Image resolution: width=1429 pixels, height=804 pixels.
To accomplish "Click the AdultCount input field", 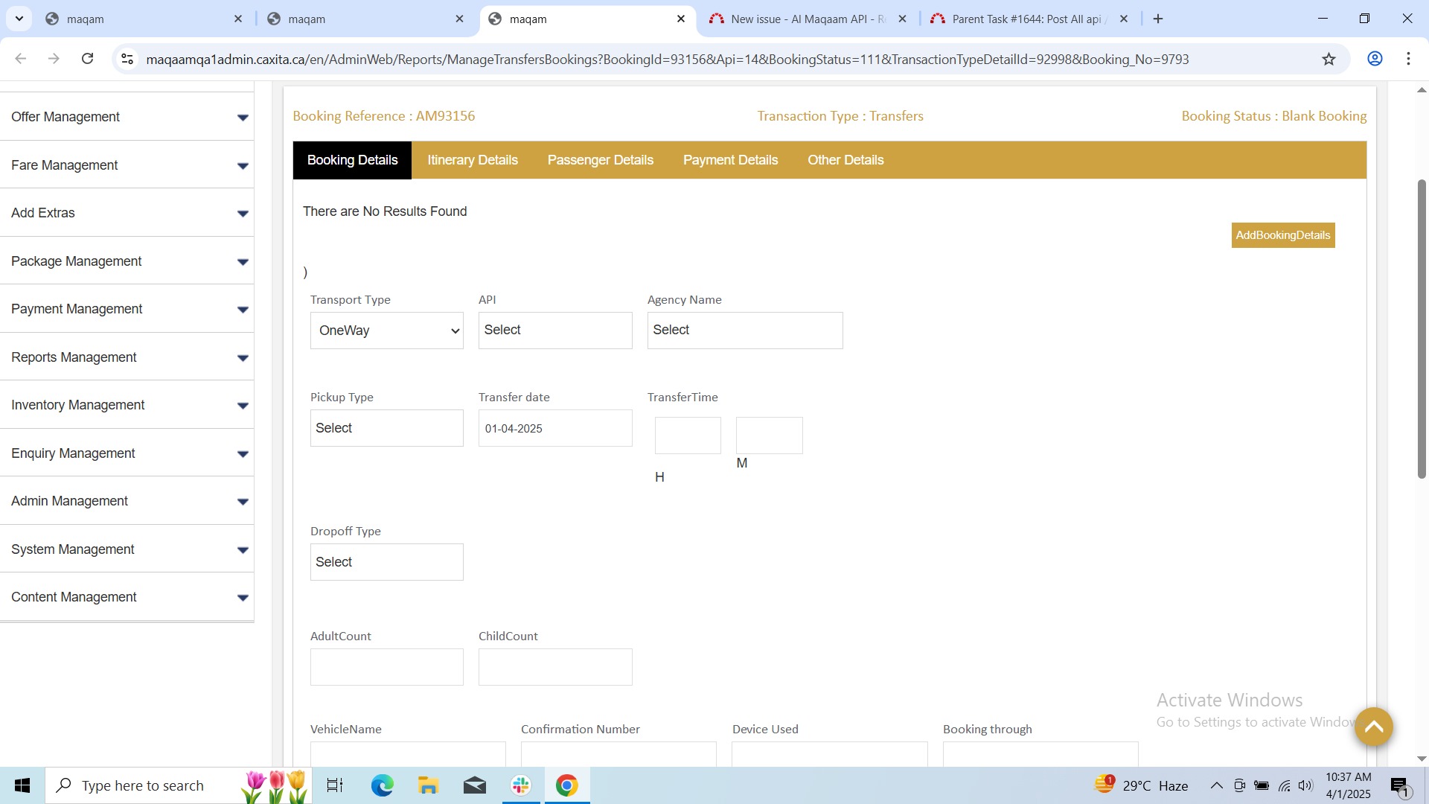I will coord(386,667).
